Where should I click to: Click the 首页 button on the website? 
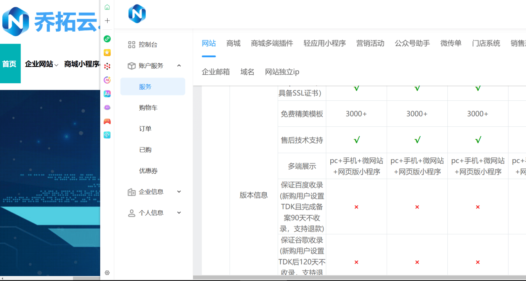pyautogui.click(x=10, y=64)
